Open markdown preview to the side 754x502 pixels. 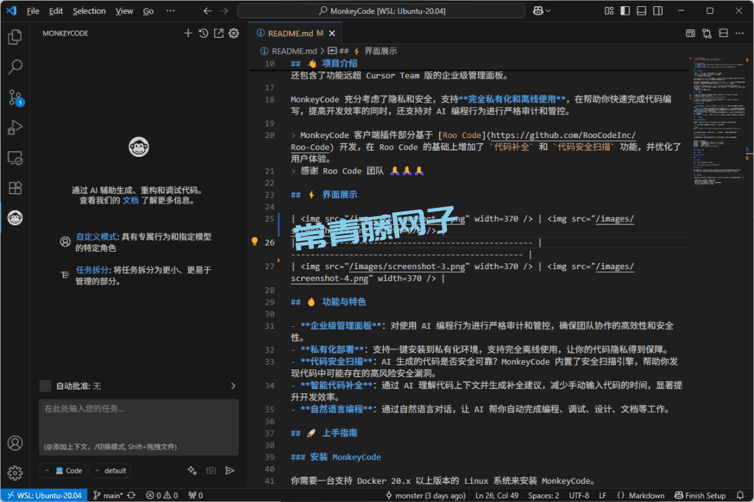[690, 33]
